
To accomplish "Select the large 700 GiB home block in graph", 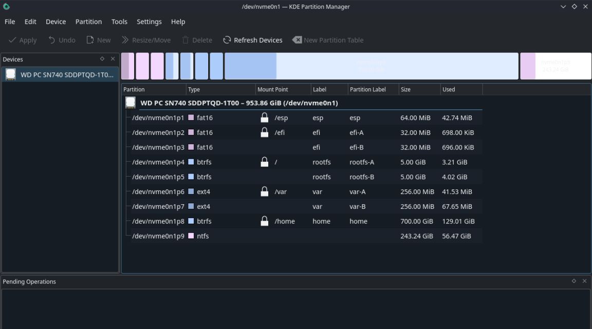I will [372, 66].
